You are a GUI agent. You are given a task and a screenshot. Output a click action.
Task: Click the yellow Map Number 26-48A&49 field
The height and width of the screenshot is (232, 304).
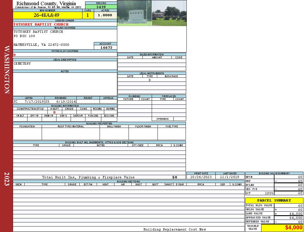(46, 15)
